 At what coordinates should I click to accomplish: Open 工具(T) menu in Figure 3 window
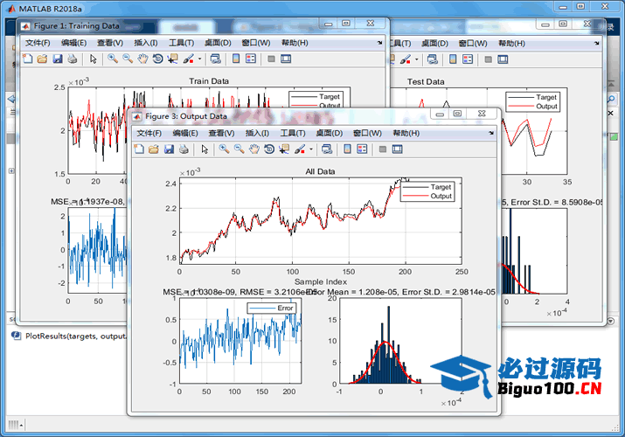pos(293,133)
